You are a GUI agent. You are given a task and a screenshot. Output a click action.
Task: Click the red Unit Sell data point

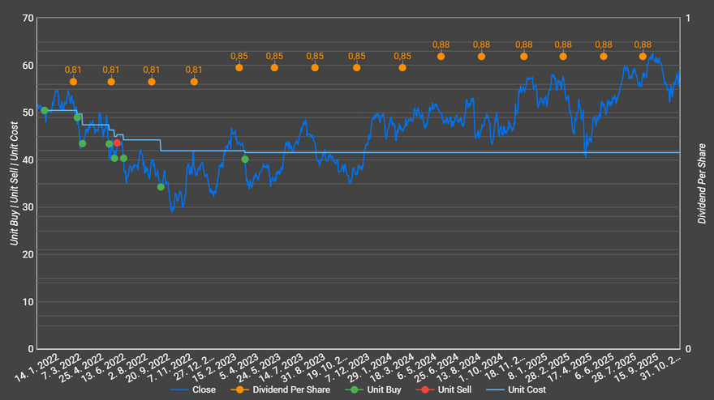117,143
